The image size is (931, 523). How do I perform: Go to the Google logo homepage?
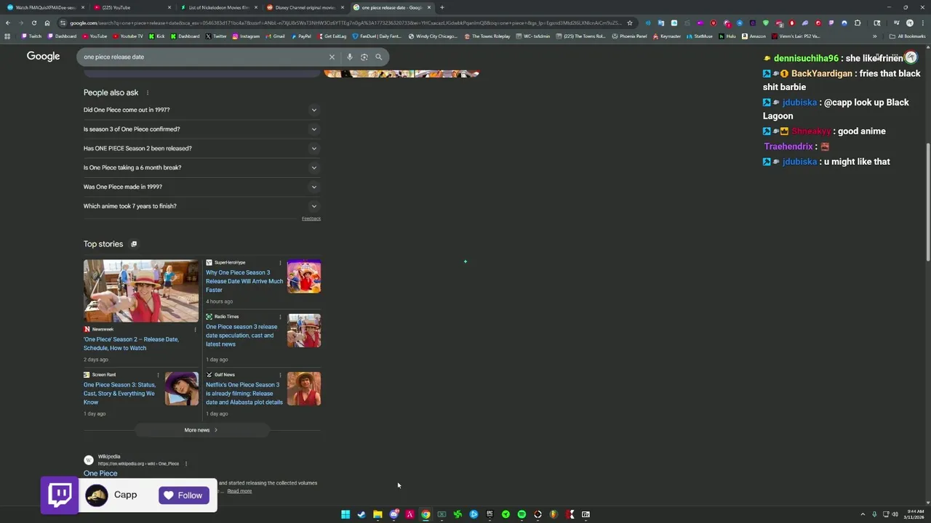pos(44,57)
